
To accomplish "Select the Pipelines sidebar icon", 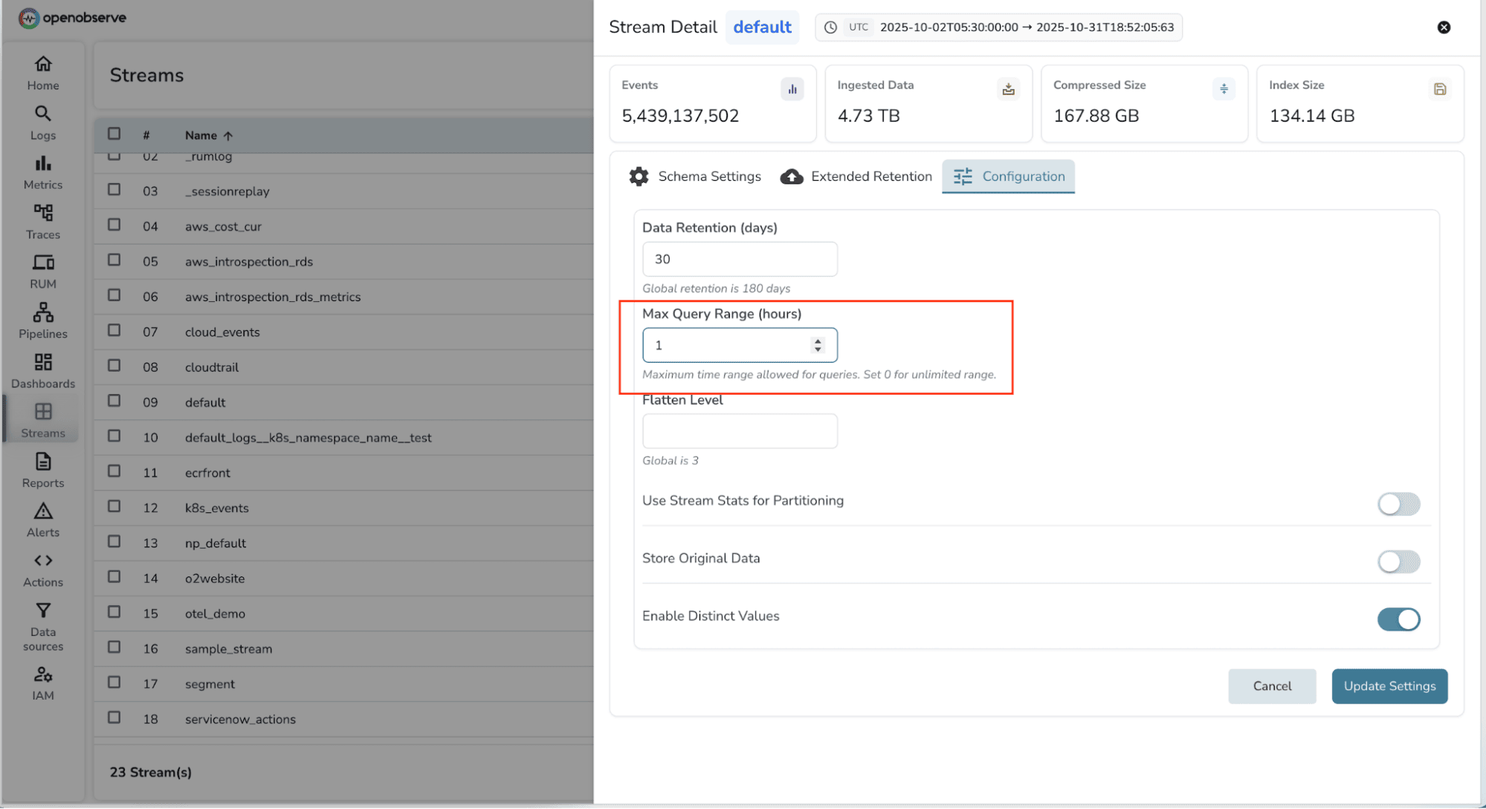I will point(42,320).
